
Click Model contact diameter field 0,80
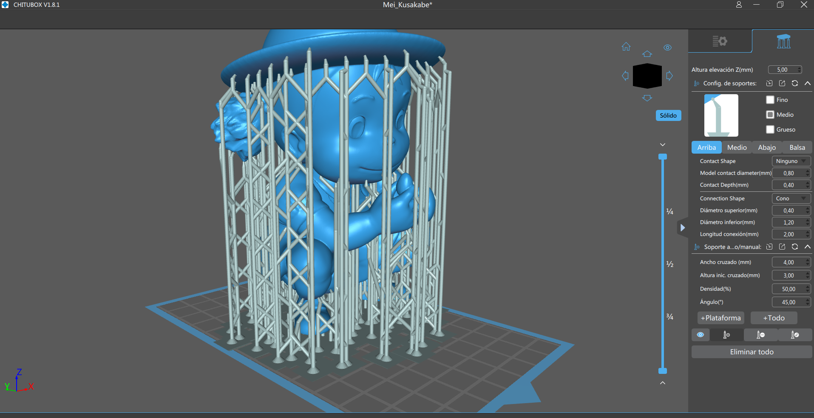point(791,173)
